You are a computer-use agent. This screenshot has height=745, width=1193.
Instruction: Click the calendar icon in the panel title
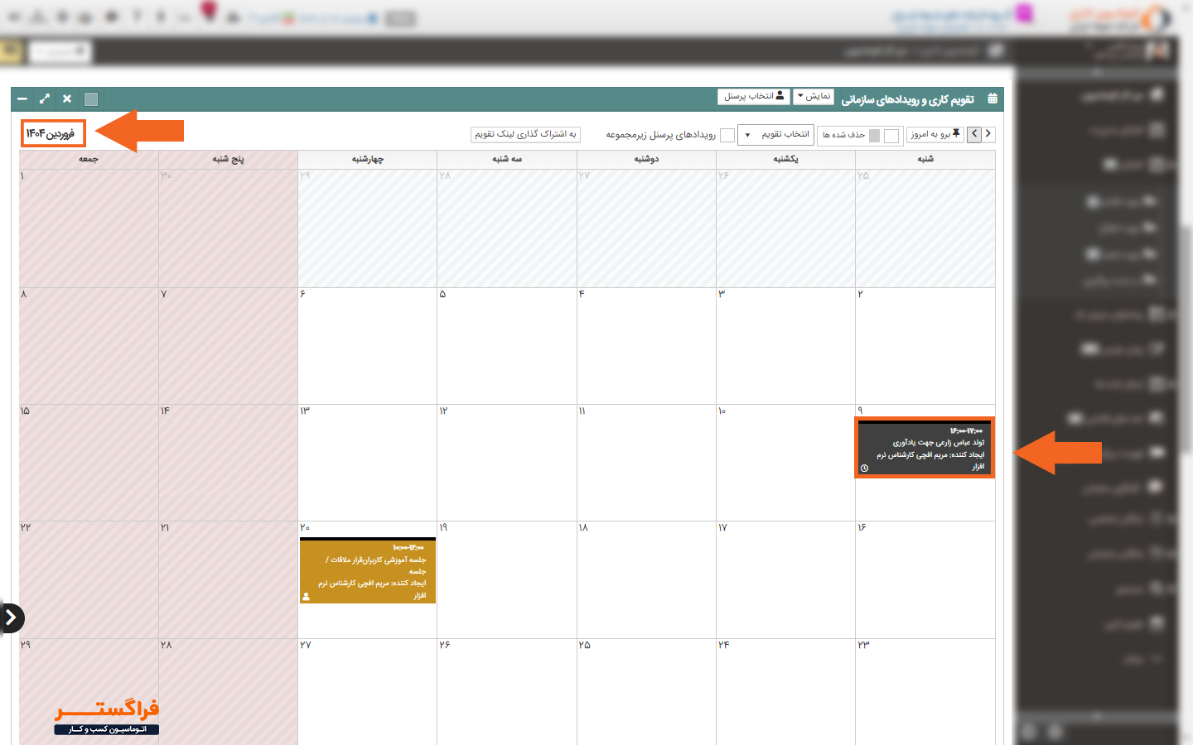click(x=993, y=99)
